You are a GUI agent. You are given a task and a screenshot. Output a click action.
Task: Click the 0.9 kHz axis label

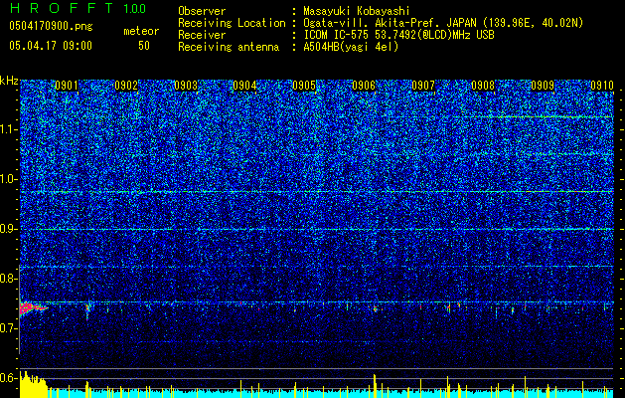tap(8, 229)
